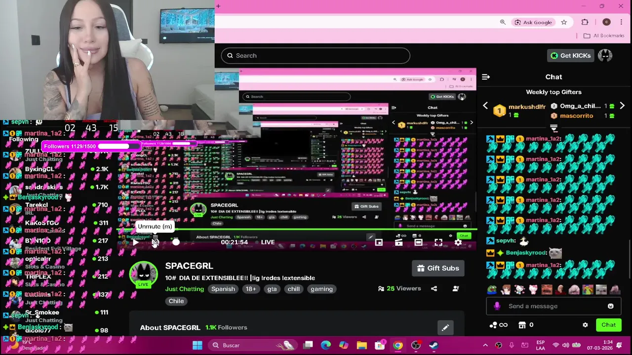This screenshot has width=632, height=355.
Task: Focus the Kick search box
Action: coord(315,56)
